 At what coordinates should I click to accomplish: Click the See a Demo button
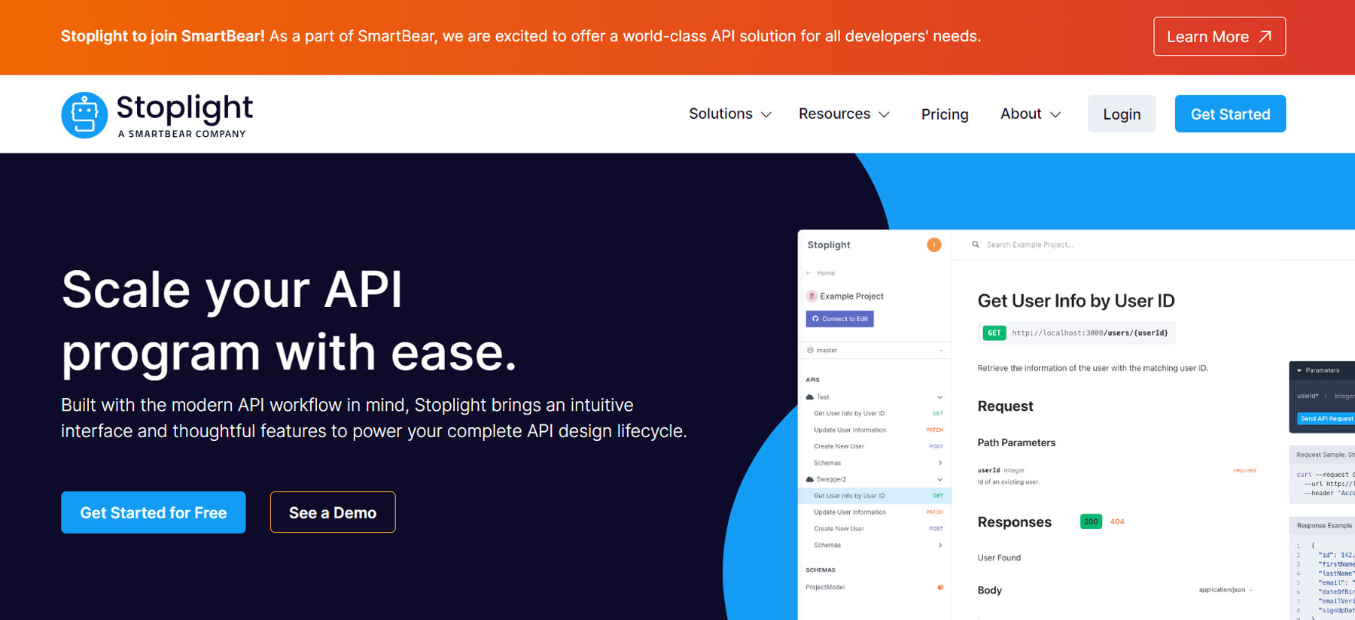tap(333, 512)
